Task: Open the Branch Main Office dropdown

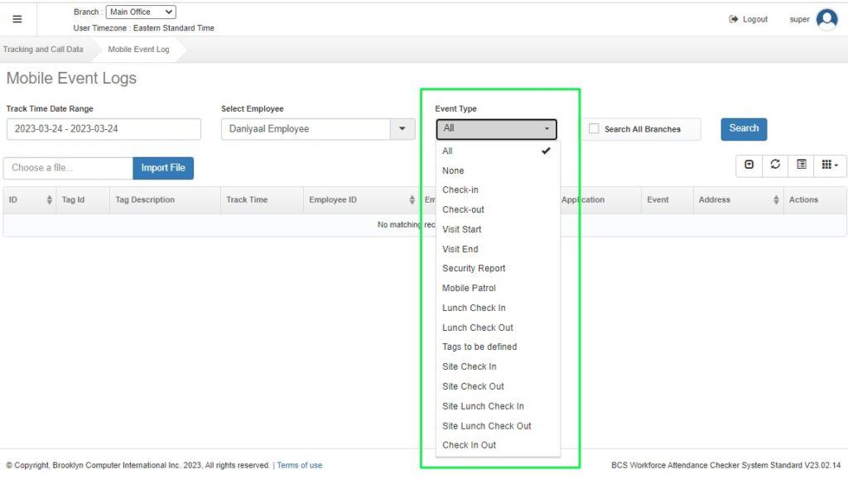Action: coord(141,12)
